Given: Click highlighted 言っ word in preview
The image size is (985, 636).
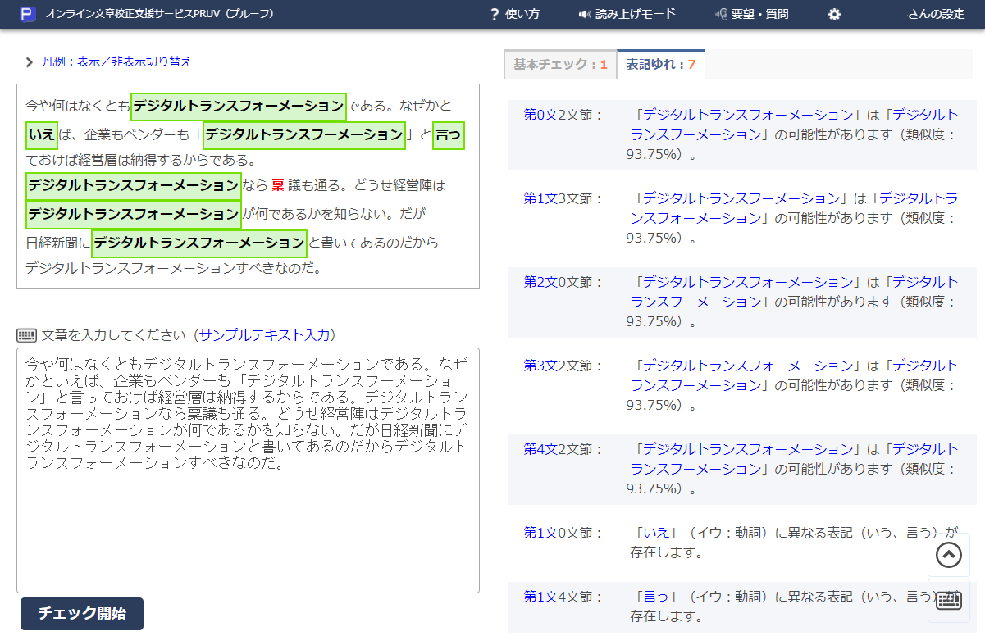Looking at the screenshot, I should [x=448, y=134].
